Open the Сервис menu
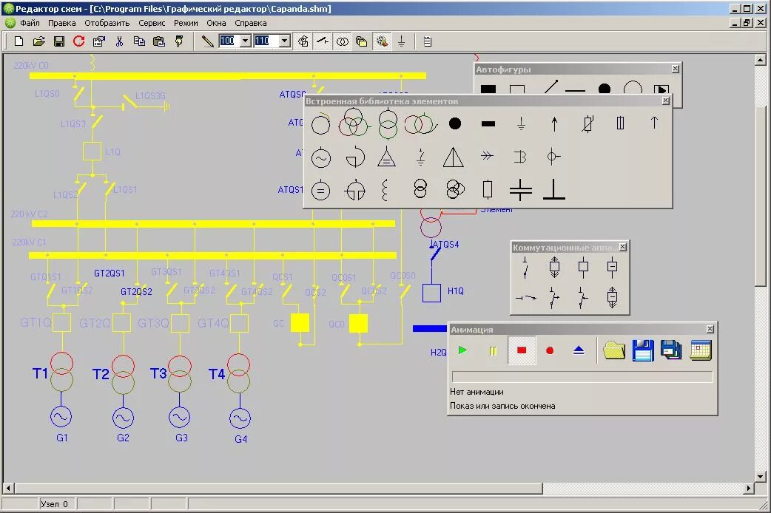The height and width of the screenshot is (513, 771). (x=152, y=23)
